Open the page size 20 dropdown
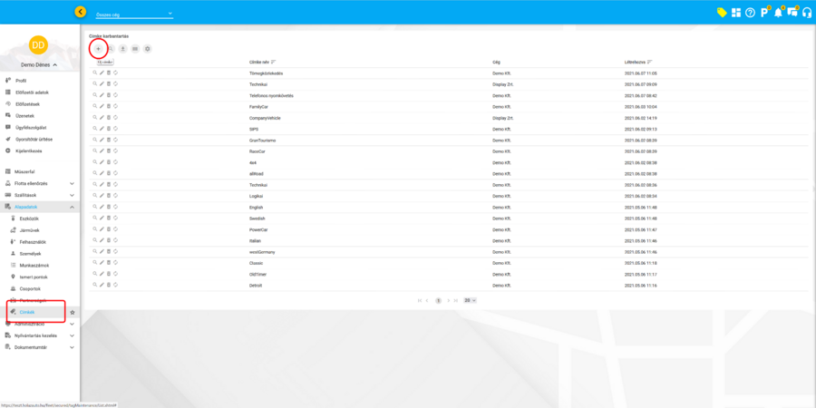 coord(470,300)
